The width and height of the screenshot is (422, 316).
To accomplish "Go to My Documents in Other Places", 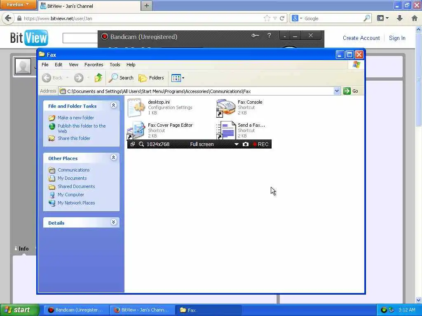I will pos(72,178).
